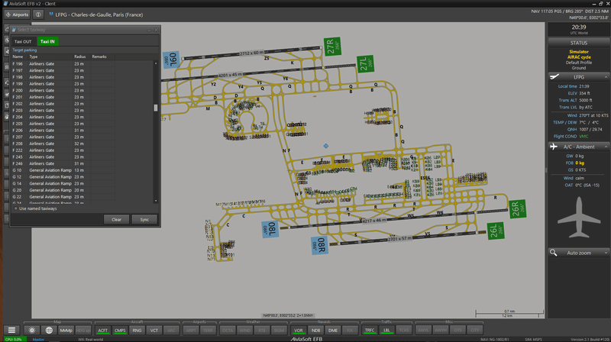The width and height of the screenshot is (611, 342).
Task: Expand the STATUS panel header
Action: coord(578,43)
